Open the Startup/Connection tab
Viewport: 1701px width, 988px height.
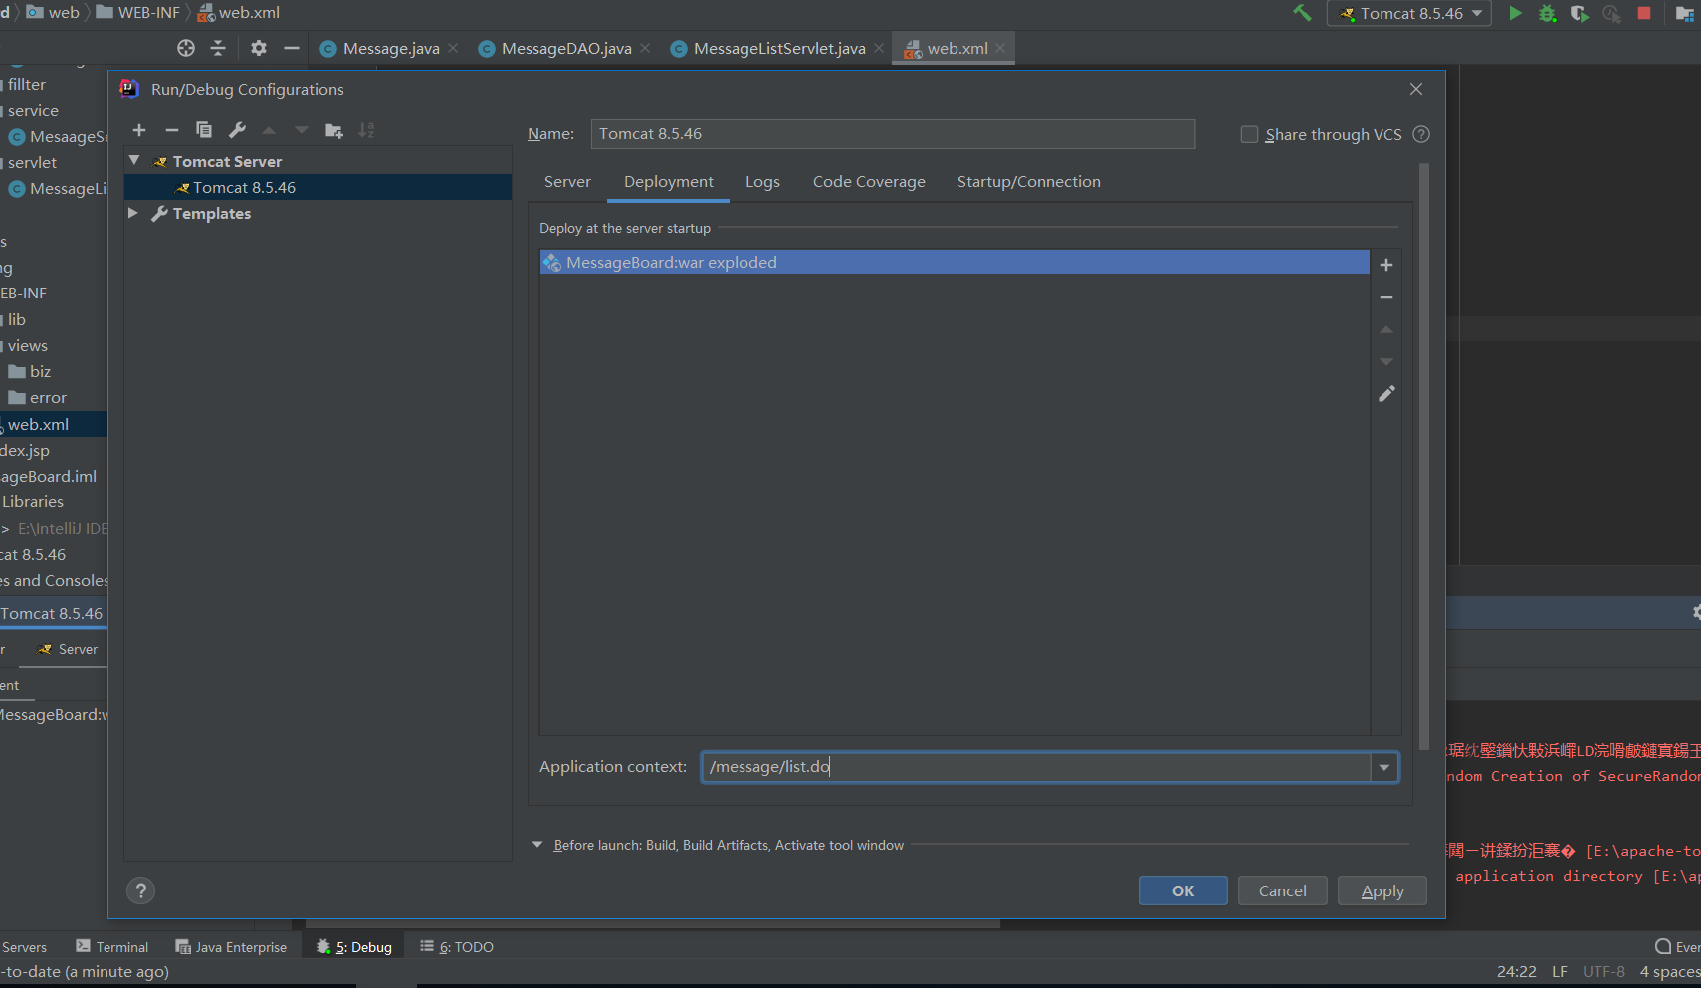point(1029,182)
